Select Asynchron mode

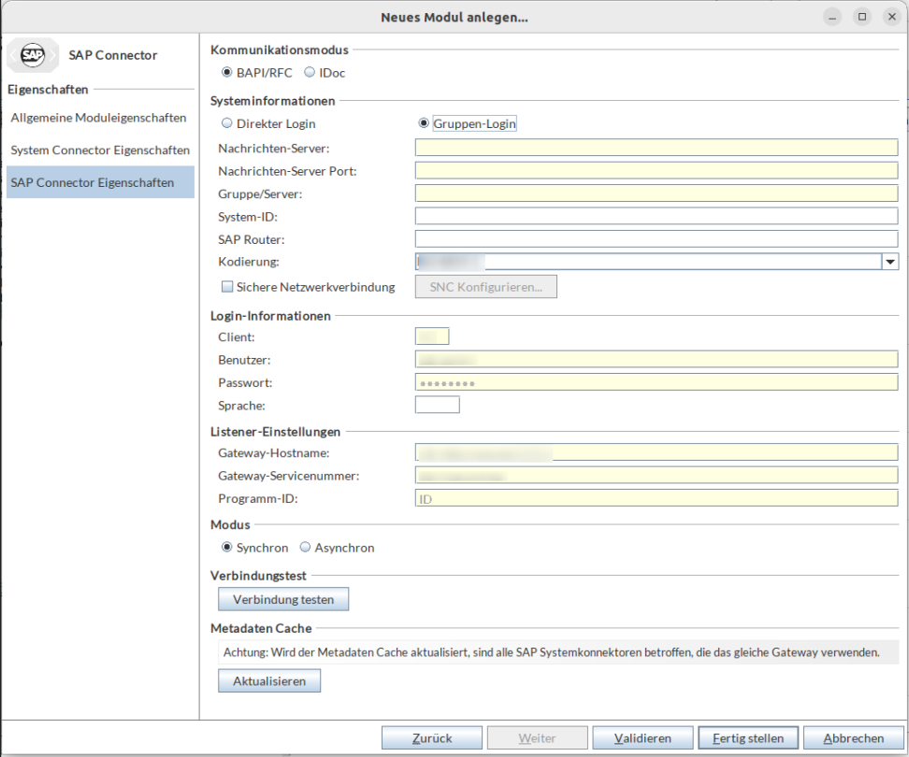click(x=305, y=548)
